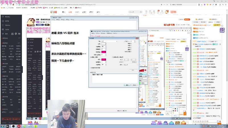
Task: Go to the first item in the Douyu top navigation
Action: (x=64, y=12)
